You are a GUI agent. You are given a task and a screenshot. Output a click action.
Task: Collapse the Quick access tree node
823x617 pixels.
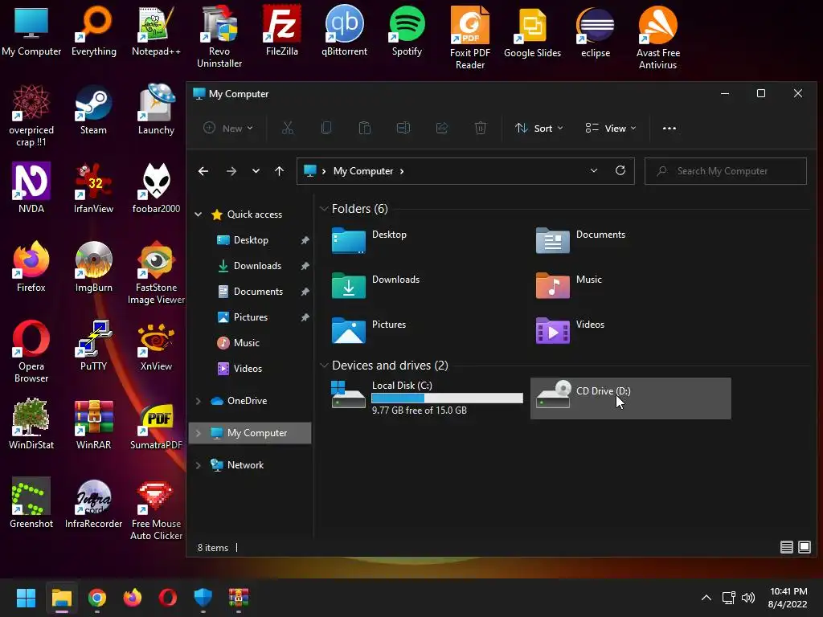(x=199, y=214)
